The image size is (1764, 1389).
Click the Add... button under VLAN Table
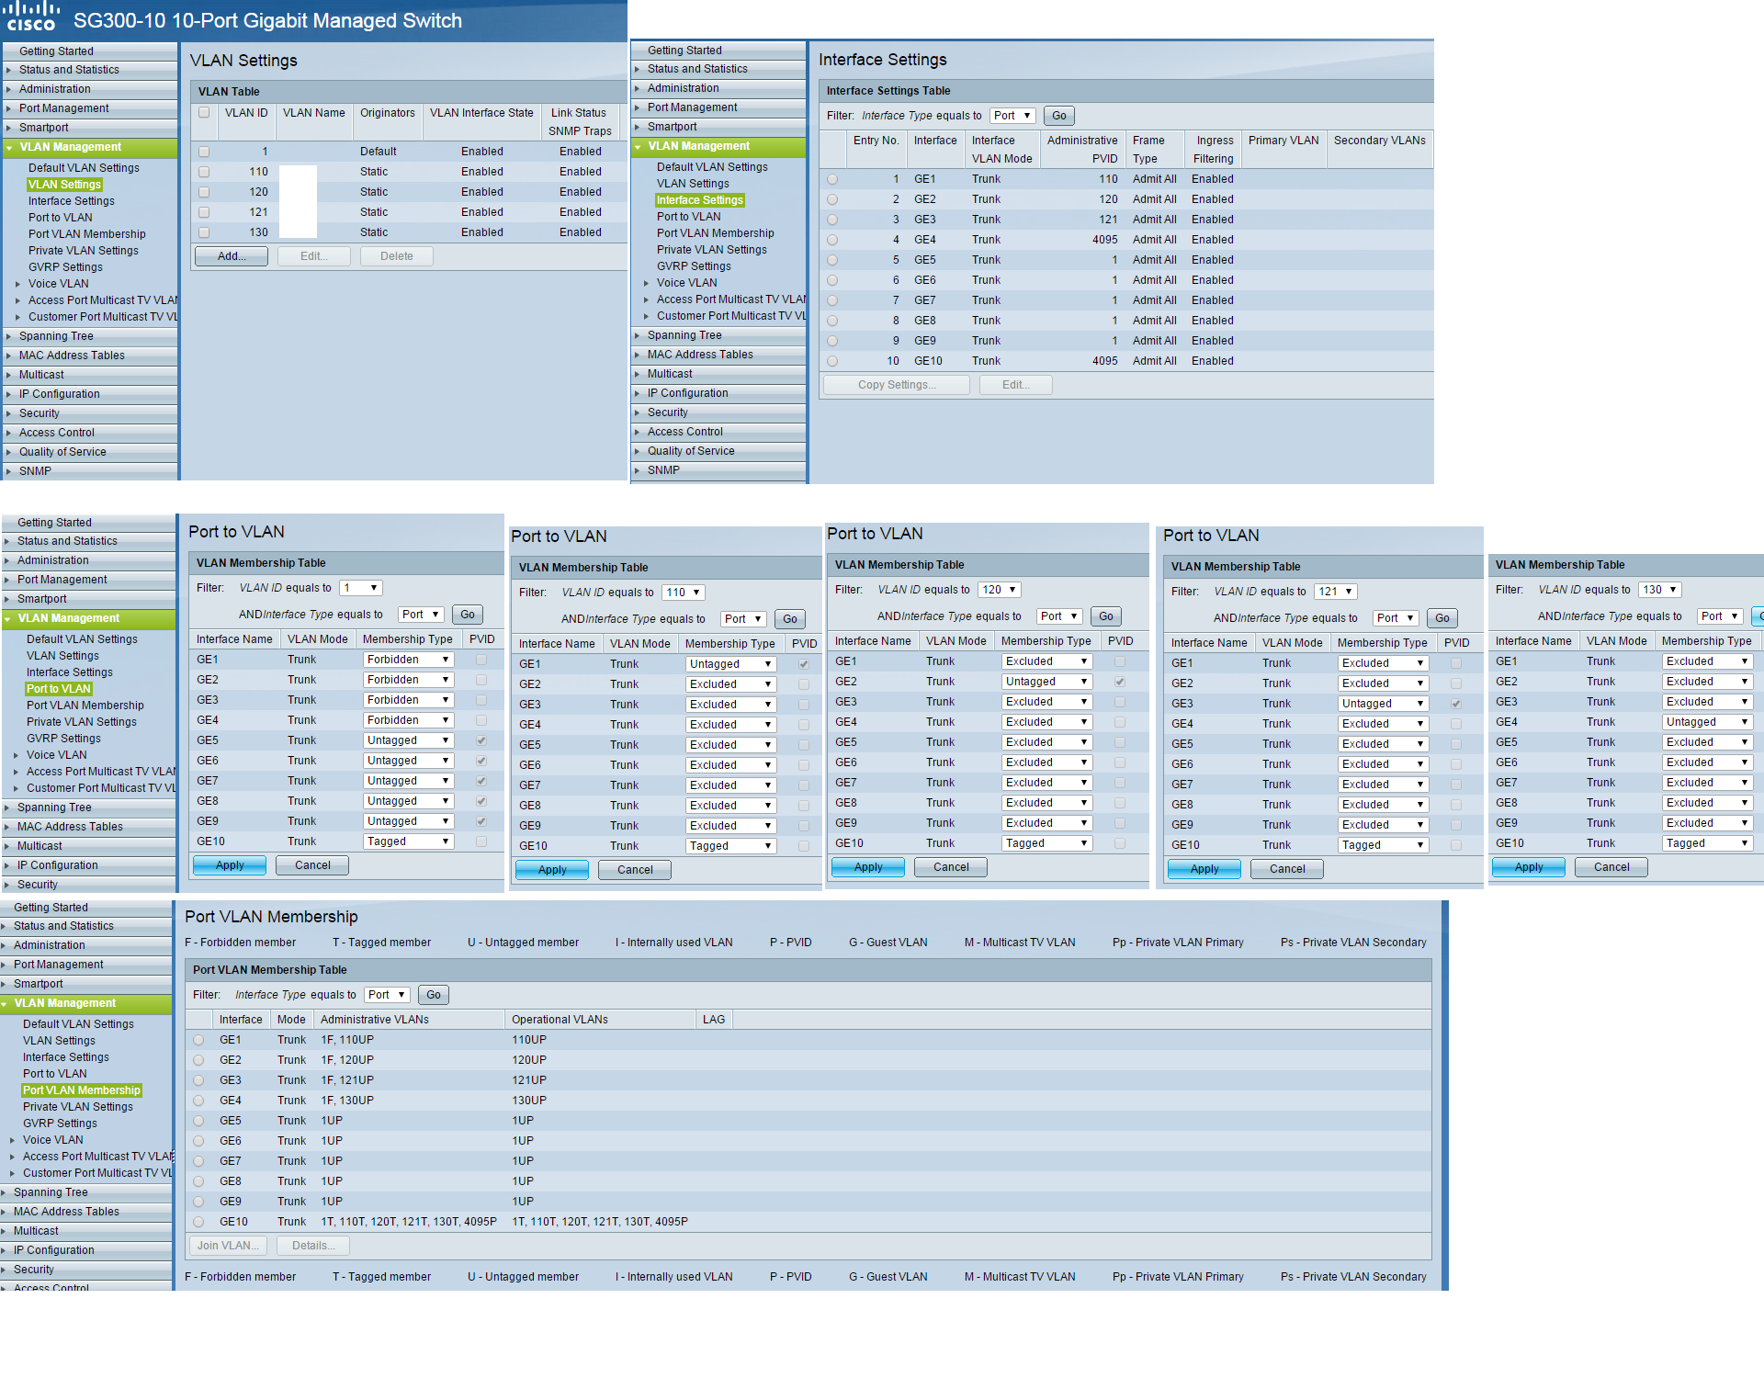(232, 256)
